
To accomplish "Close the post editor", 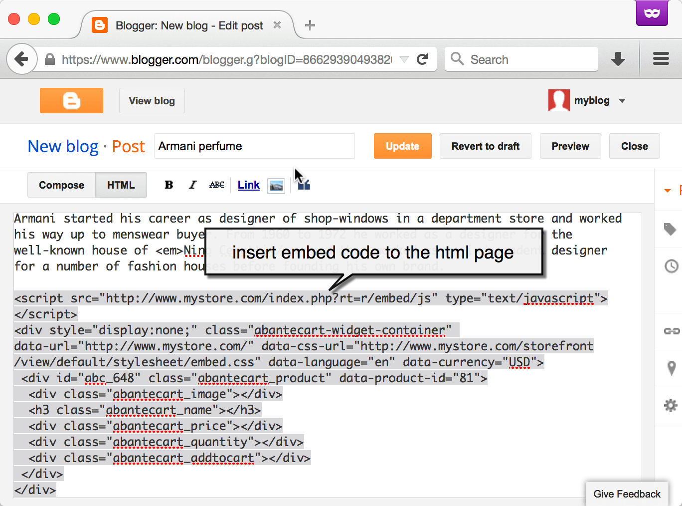I will pos(634,146).
